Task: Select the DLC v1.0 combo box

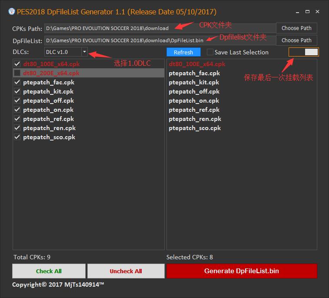Action: [x=66, y=52]
